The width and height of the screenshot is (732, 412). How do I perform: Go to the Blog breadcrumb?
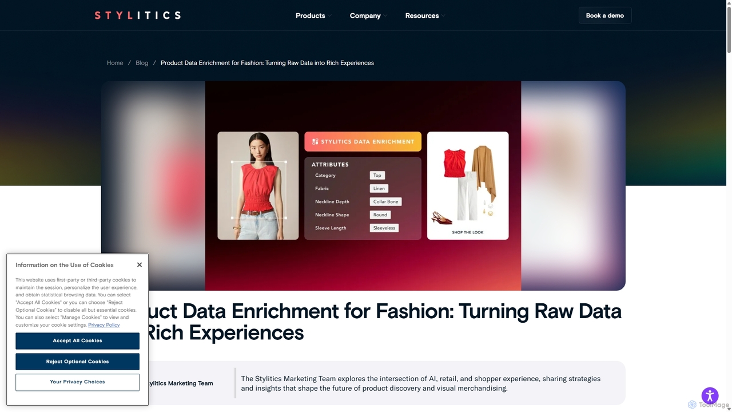(x=142, y=63)
